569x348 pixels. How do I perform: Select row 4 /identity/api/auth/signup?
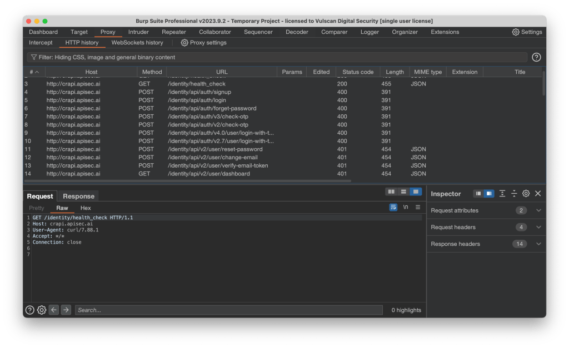coord(283,92)
